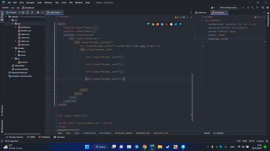Toggle Project tool window side tab
The image size is (270, 151).
(x=2, y=16)
